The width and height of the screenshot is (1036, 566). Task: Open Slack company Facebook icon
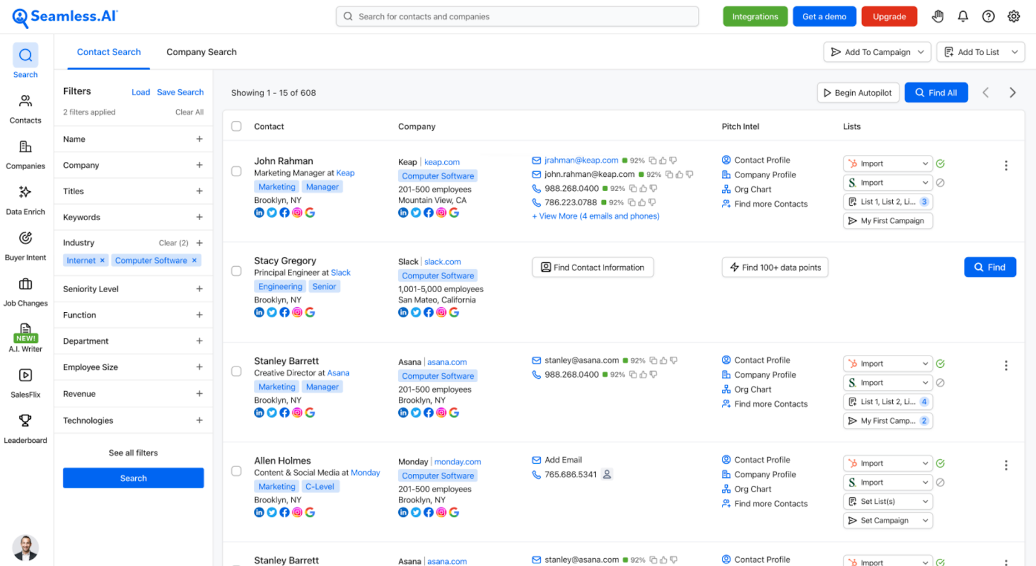pos(429,312)
